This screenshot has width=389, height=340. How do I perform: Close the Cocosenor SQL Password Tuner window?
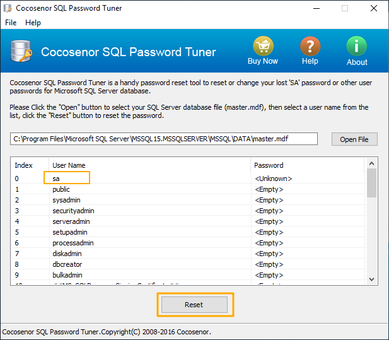pyautogui.click(x=374, y=8)
